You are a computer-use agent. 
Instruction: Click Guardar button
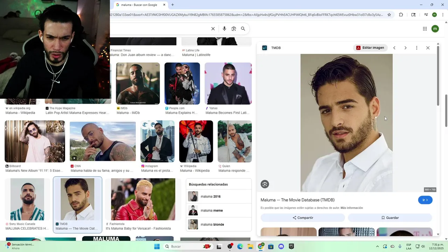point(390,218)
